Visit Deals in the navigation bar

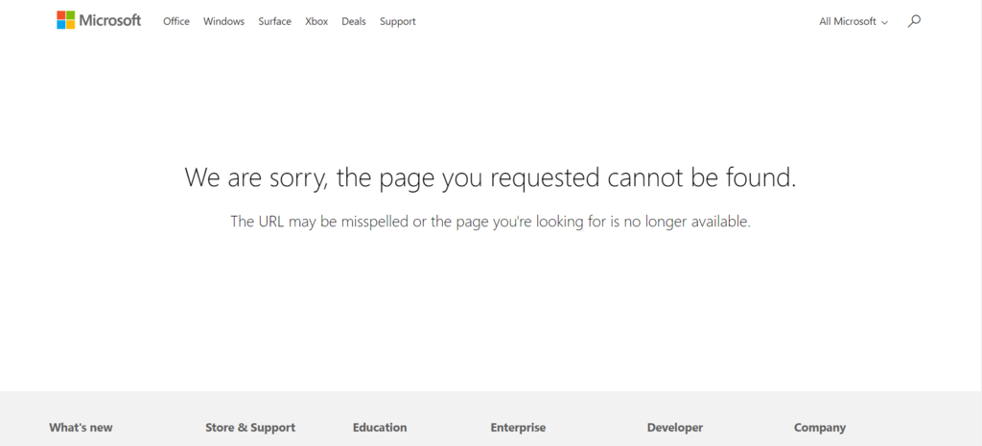(x=353, y=21)
